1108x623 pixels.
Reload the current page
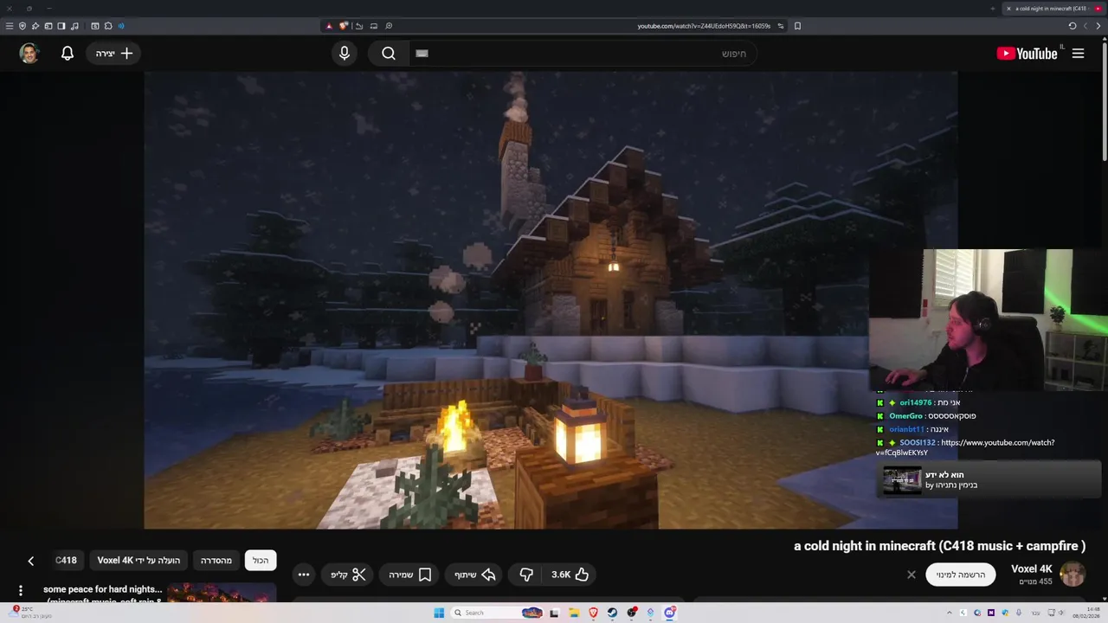click(1073, 26)
